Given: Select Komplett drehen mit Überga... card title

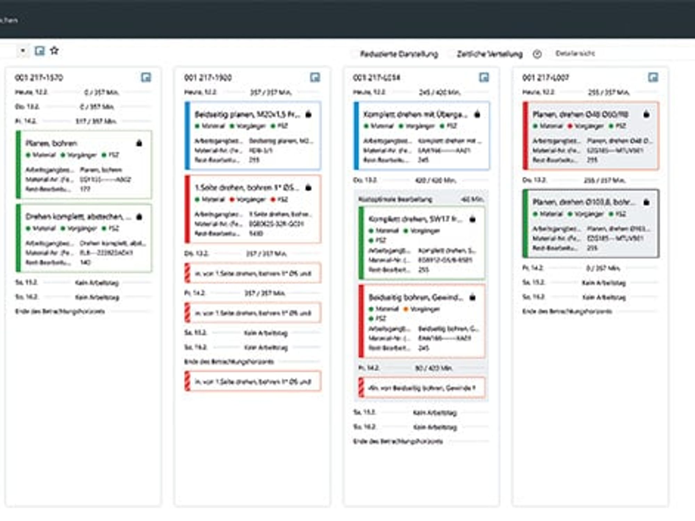Looking at the screenshot, I should 416,114.
